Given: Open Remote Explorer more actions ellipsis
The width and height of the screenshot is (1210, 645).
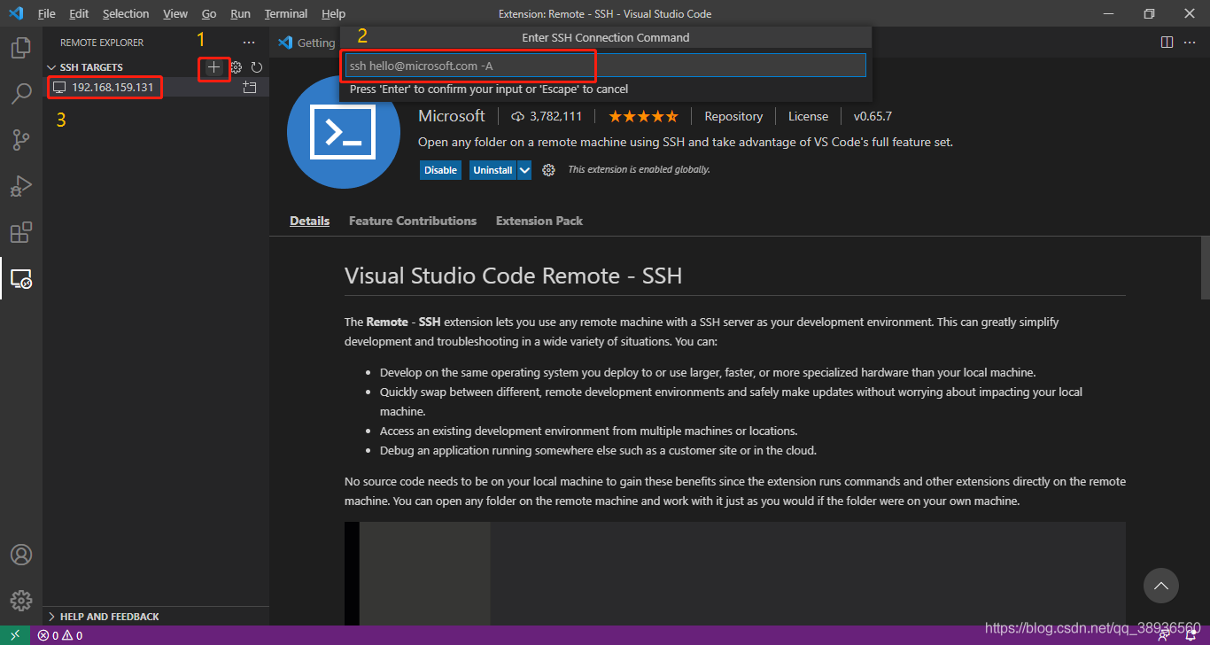Looking at the screenshot, I should [x=249, y=43].
